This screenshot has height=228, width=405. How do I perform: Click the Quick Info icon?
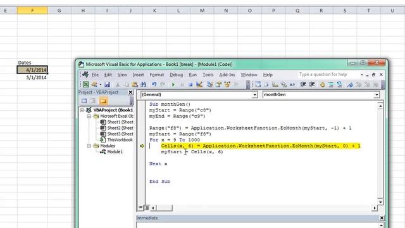pyautogui.click(x=275, y=84)
